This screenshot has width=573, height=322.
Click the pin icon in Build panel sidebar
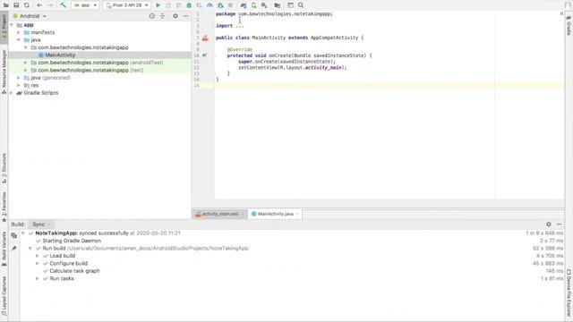(x=14, y=249)
